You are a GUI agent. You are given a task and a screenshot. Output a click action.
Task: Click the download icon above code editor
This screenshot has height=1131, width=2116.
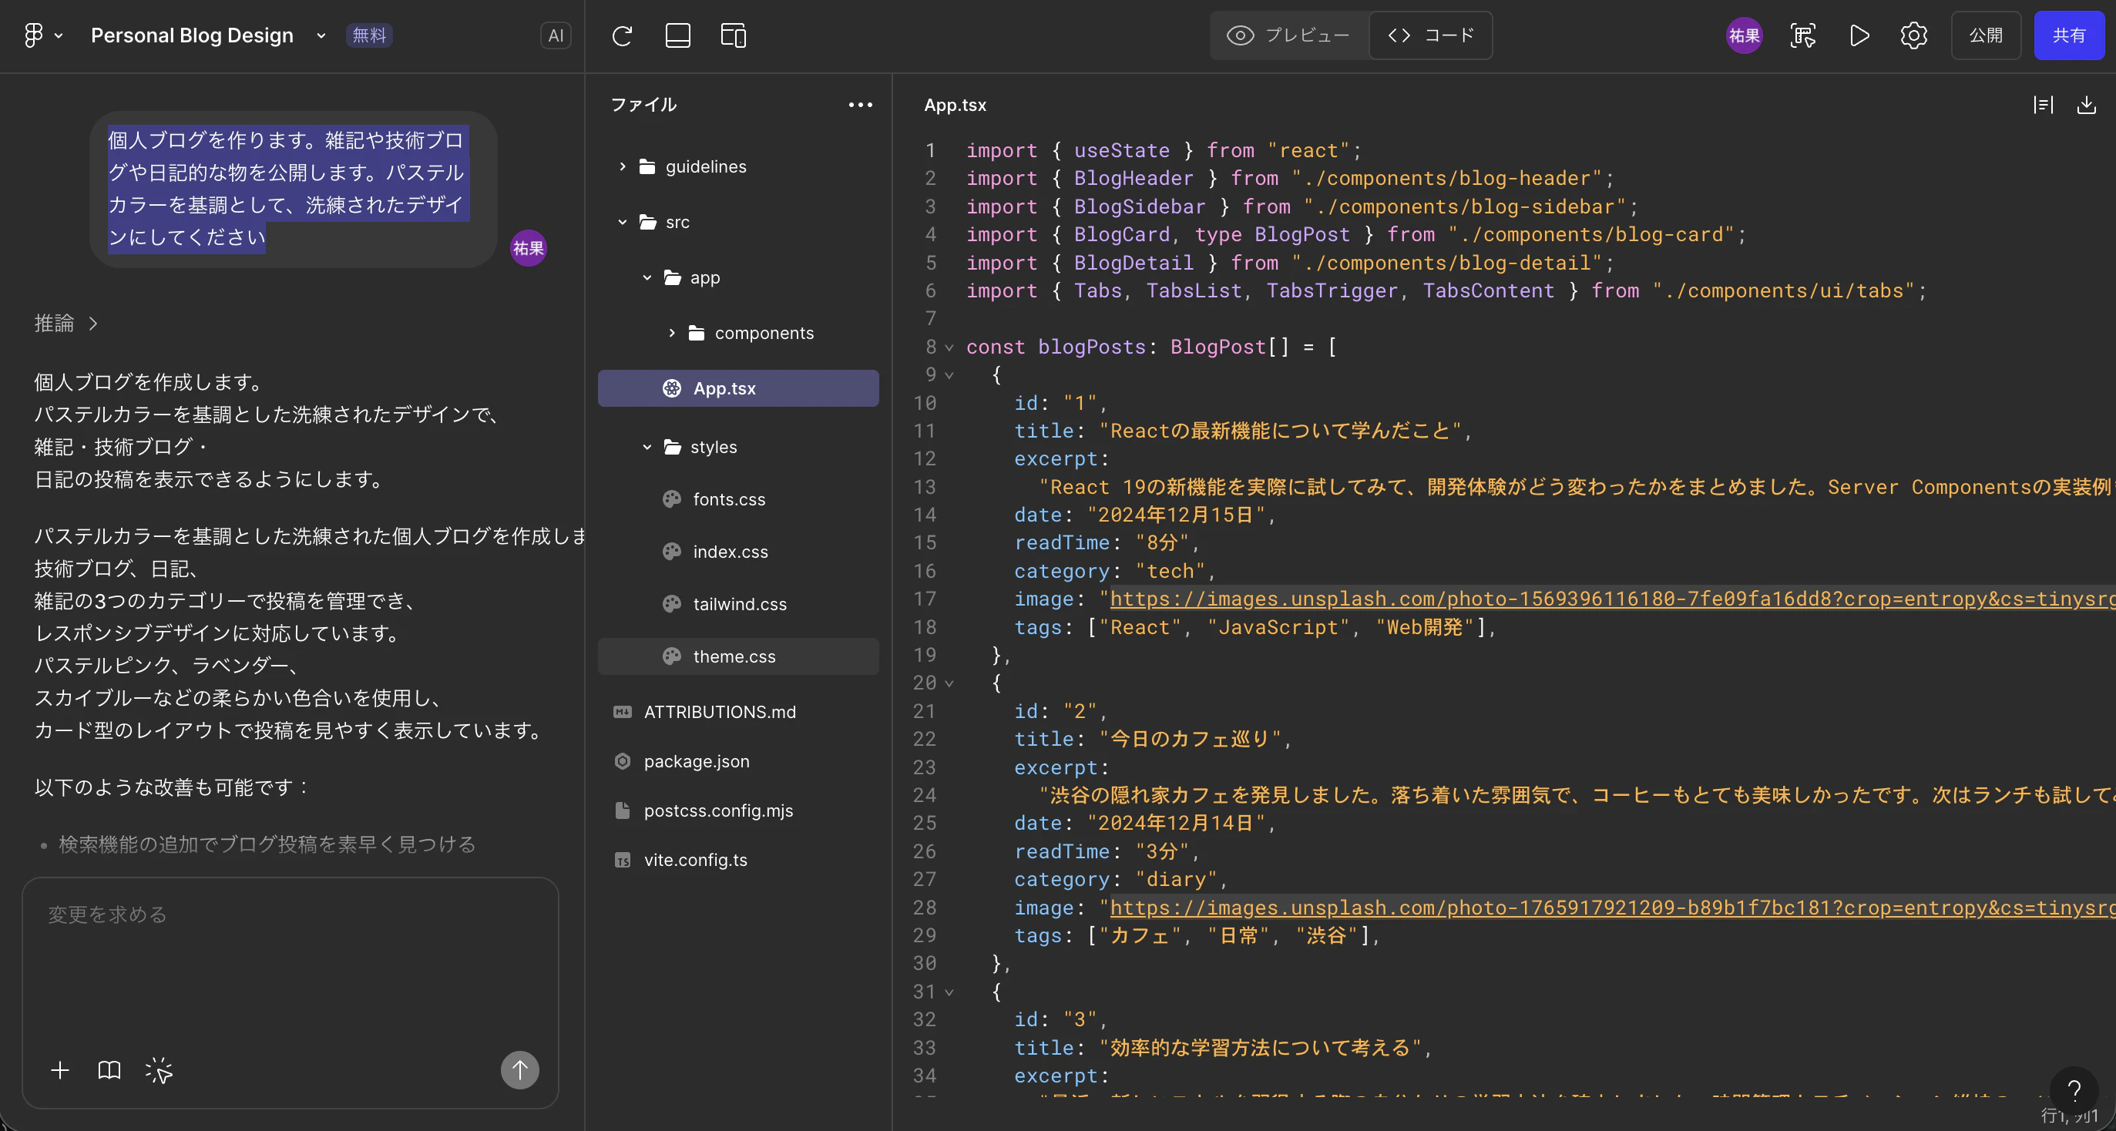pyautogui.click(x=2087, y=104)
